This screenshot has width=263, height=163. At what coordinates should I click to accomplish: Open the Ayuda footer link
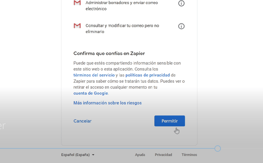(140, 155)
